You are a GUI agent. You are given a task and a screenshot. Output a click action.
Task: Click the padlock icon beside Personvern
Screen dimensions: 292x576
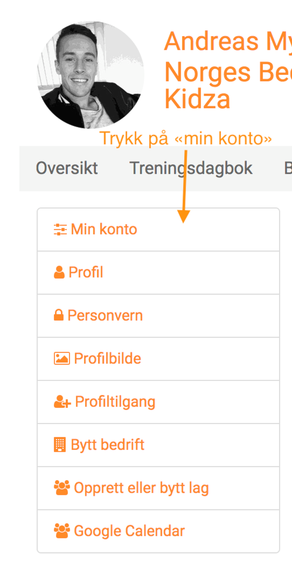pyautogui.click(x=59, y=315)
